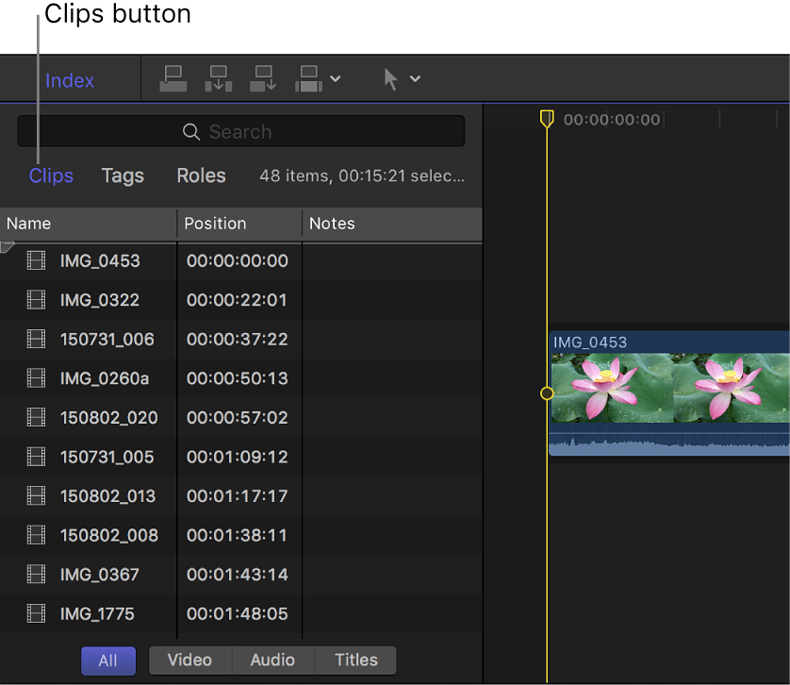Screen dimensions: 790x685
Task: Switch to the Roles tab
Action: coord(201,175)
